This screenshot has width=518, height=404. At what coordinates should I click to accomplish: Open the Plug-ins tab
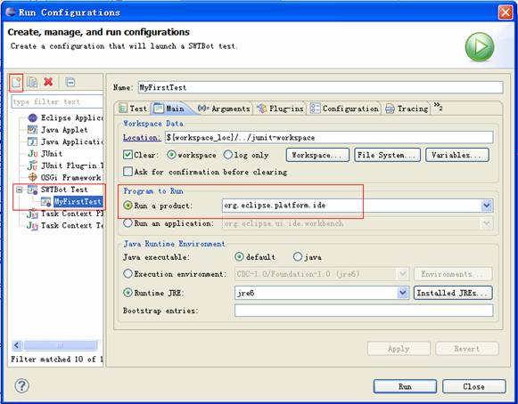pyautogui.click(x=280, y=109)
